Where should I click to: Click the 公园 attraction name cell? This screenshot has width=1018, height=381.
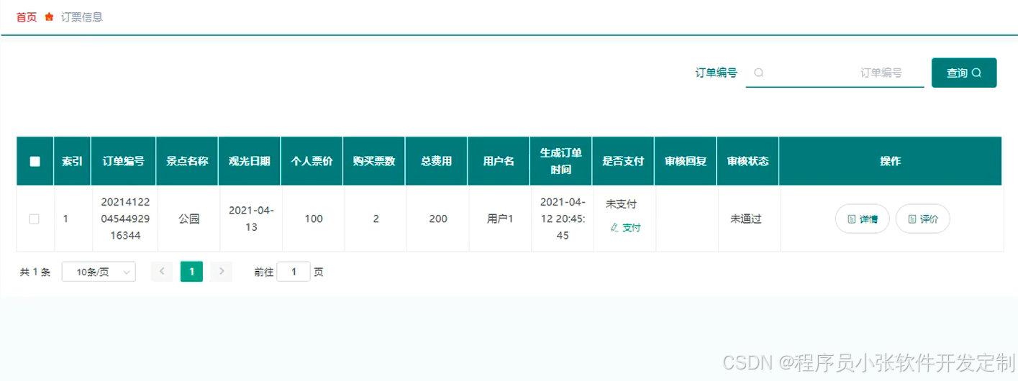188,219
